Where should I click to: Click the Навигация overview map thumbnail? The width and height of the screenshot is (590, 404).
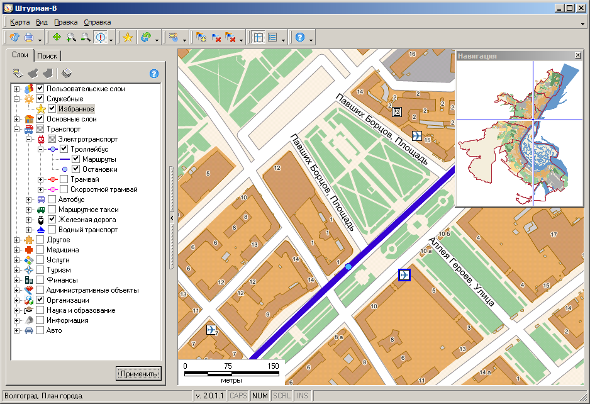pyautogui.click(x=520, y=133)
